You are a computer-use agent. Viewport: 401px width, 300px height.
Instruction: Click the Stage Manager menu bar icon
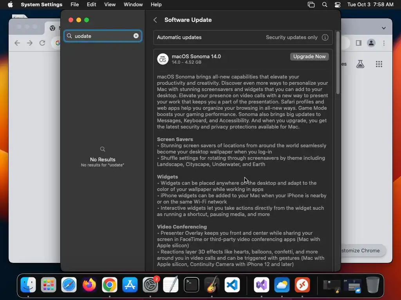tap(311, 5)
